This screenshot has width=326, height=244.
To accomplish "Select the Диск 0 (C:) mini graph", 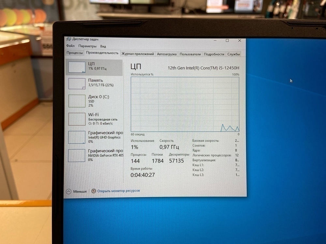I will pyautogui.click(x=77, y=101).
